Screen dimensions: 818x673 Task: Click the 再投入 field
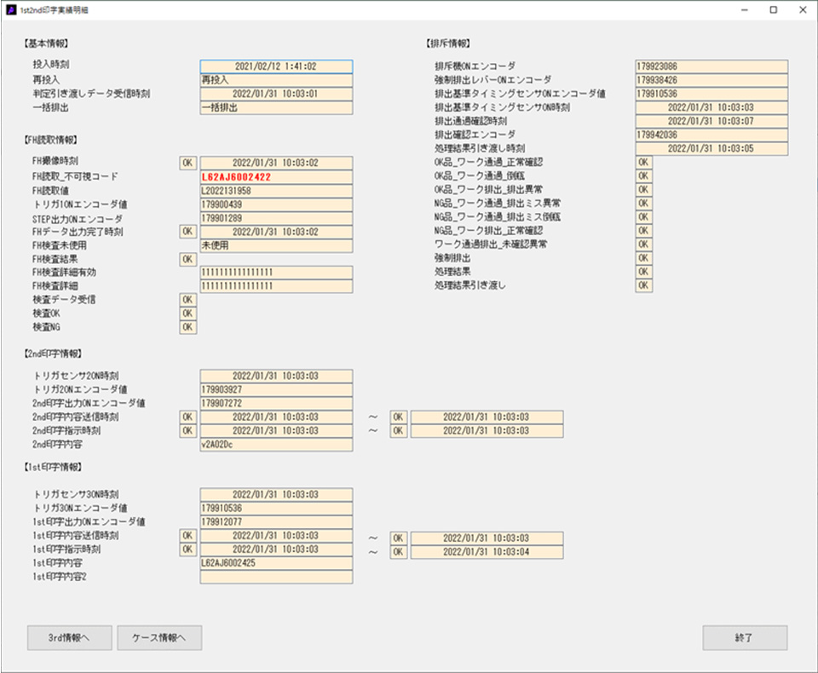(x=276, y=80)
